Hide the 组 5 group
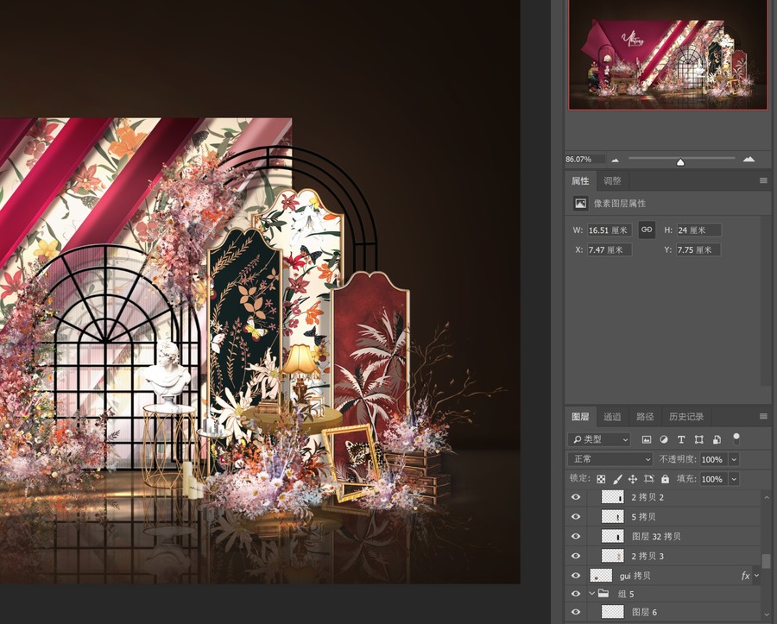The width and height of the screenshot is (777, 624). click(576, 593)
